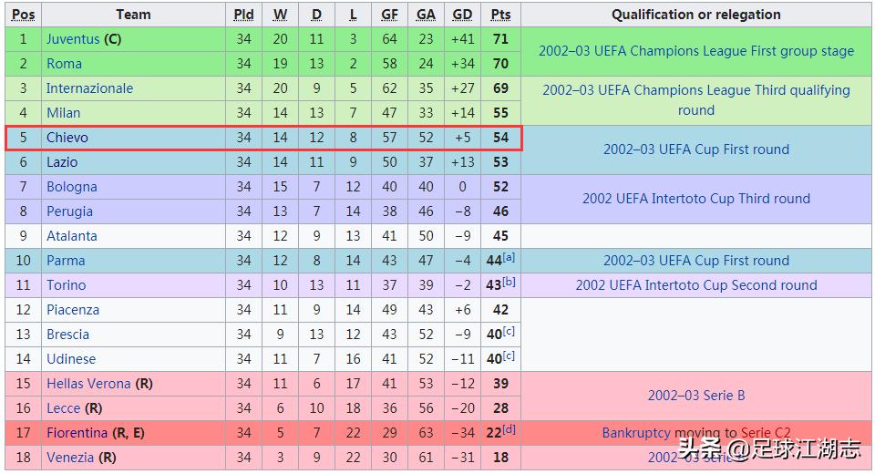Click the Perugia team link
Image resolution: width=875 pixels, height=474 pixels.
[69, 211]
